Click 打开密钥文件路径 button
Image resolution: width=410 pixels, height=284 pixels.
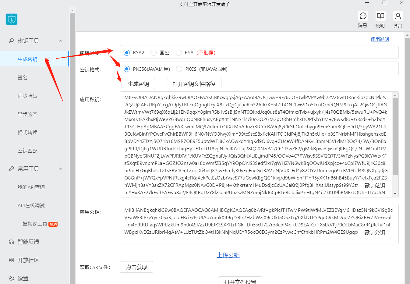coord(194,84)
